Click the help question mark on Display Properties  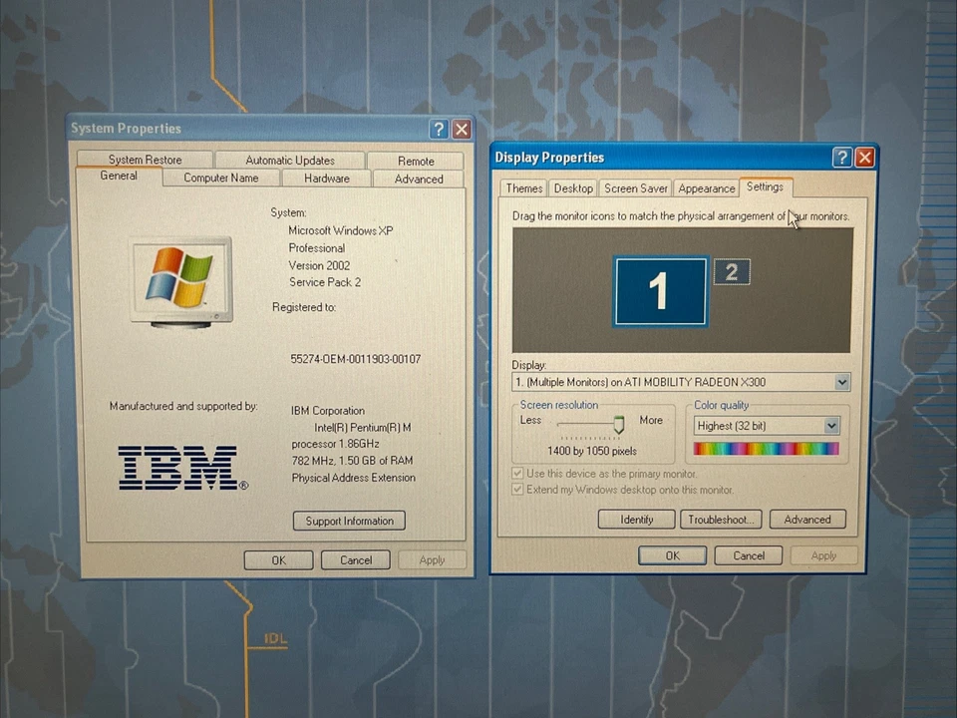[x=841, y=157]
